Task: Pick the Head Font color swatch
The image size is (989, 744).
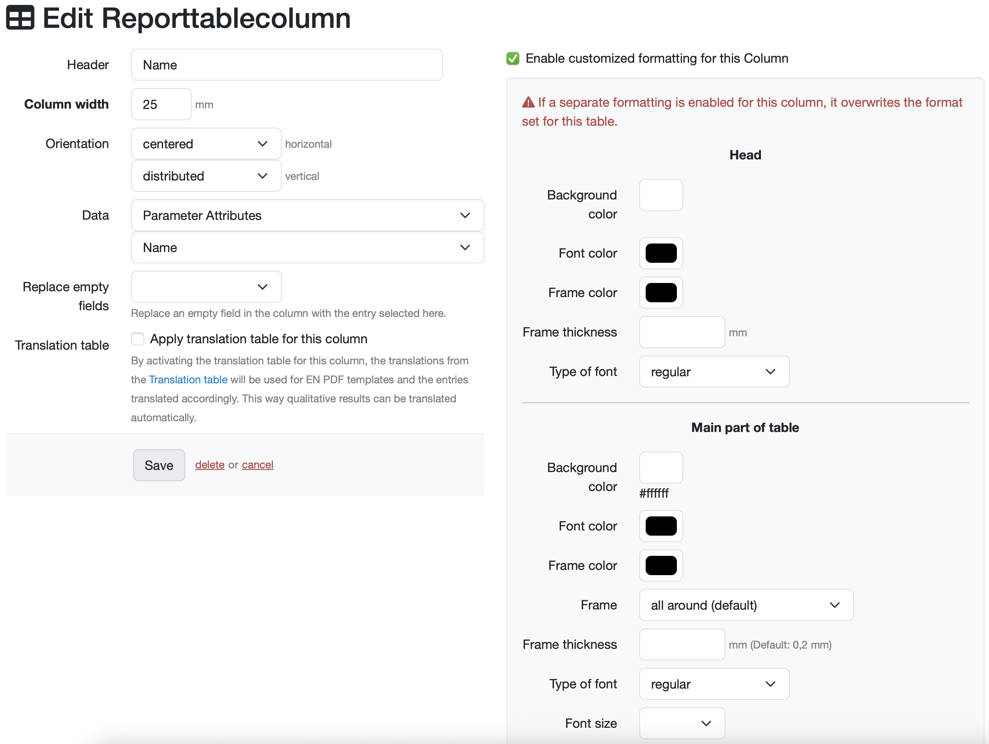Action: [660, 254]
